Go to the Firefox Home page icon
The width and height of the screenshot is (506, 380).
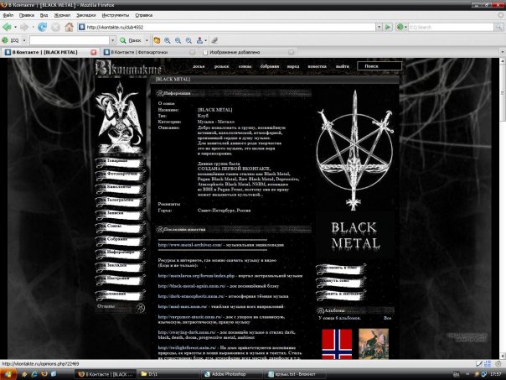click(x=70, y=27)
